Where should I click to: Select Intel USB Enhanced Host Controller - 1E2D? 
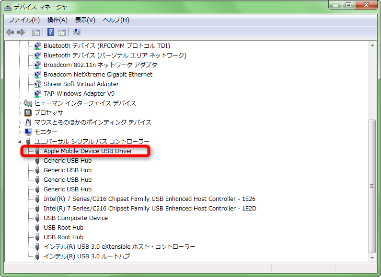150,209
